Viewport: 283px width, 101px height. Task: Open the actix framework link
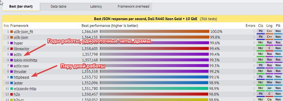(17, 54)
